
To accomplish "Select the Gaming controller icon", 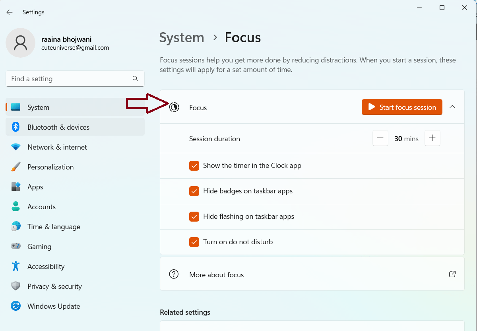I will point(16,246).
